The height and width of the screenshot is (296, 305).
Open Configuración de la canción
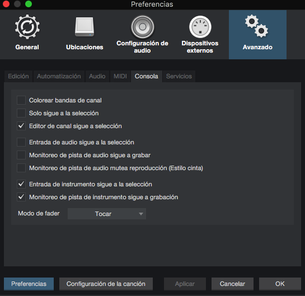pos(106,284)
